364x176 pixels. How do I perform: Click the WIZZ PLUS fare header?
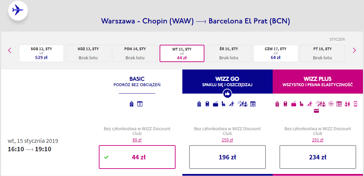click(318, 81)
